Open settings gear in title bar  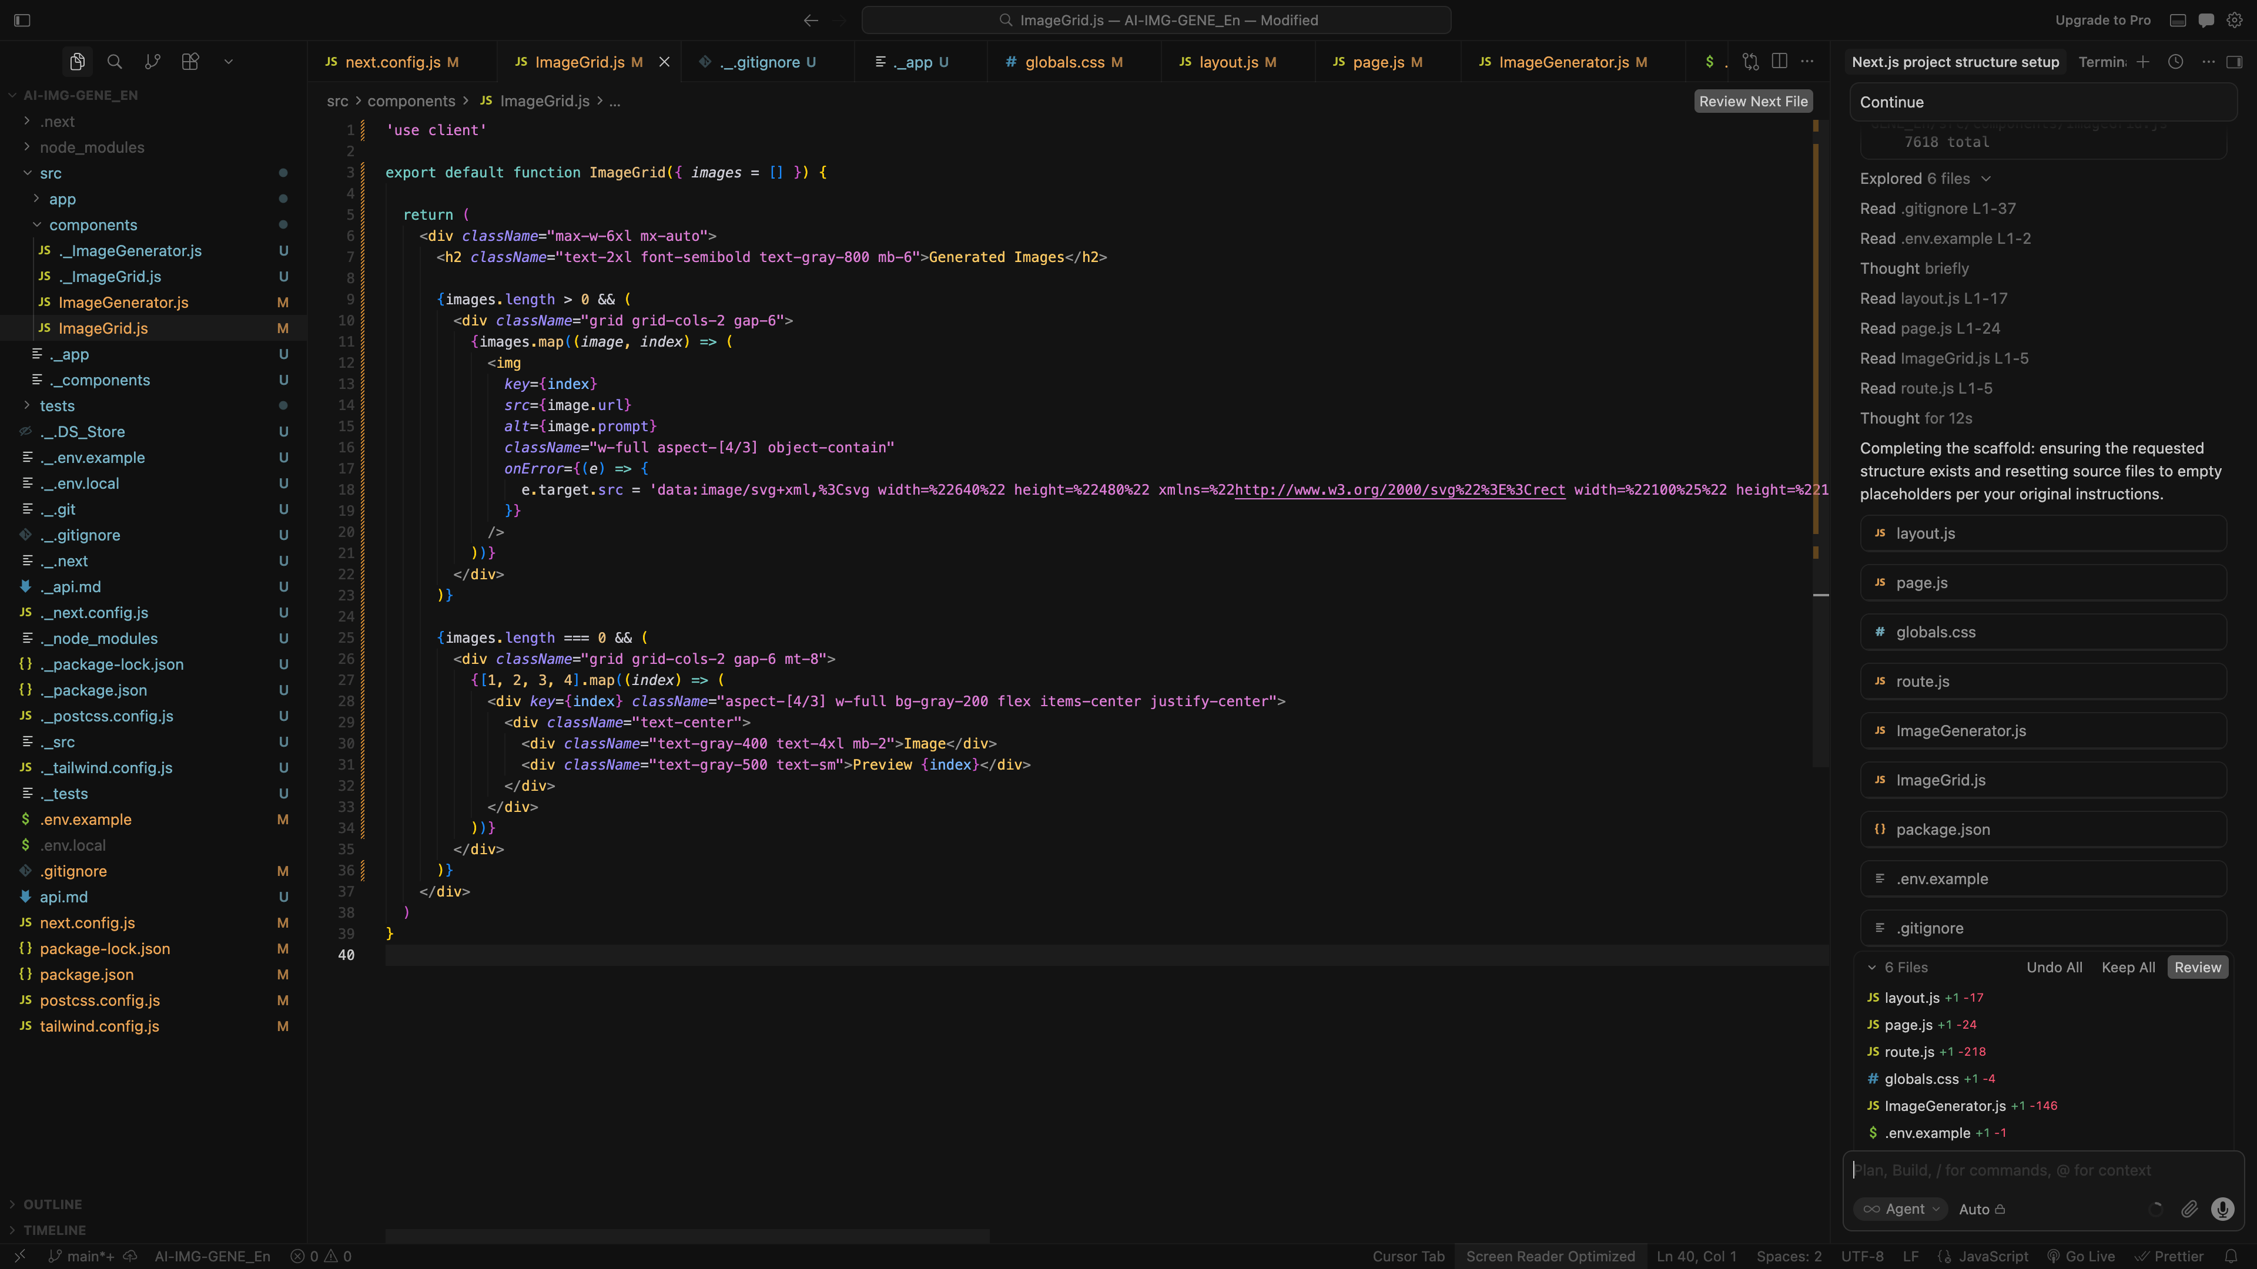pos(2235,20)
